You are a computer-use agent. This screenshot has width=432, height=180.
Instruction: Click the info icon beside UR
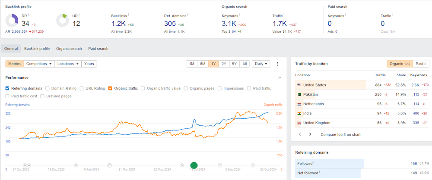[79, 15]
